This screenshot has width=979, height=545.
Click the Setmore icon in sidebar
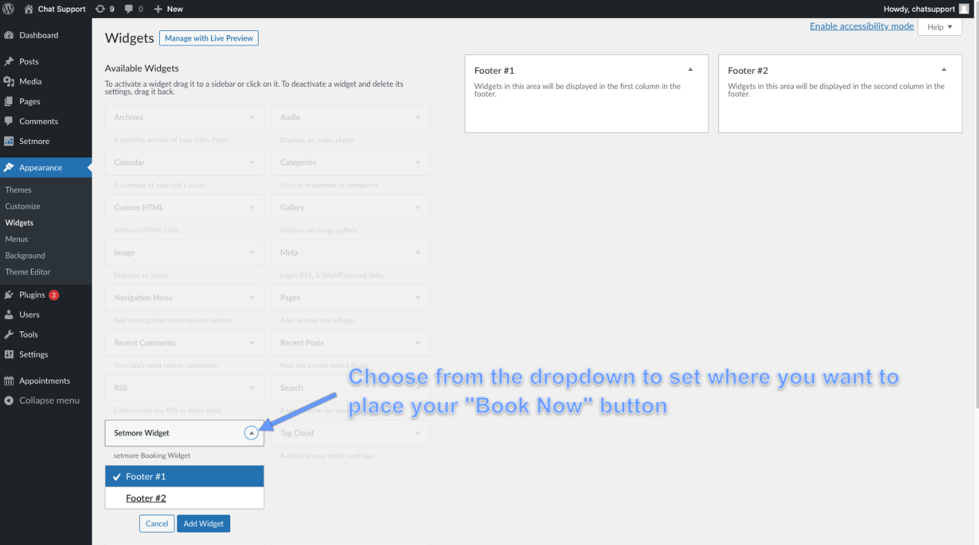point(9,141)
